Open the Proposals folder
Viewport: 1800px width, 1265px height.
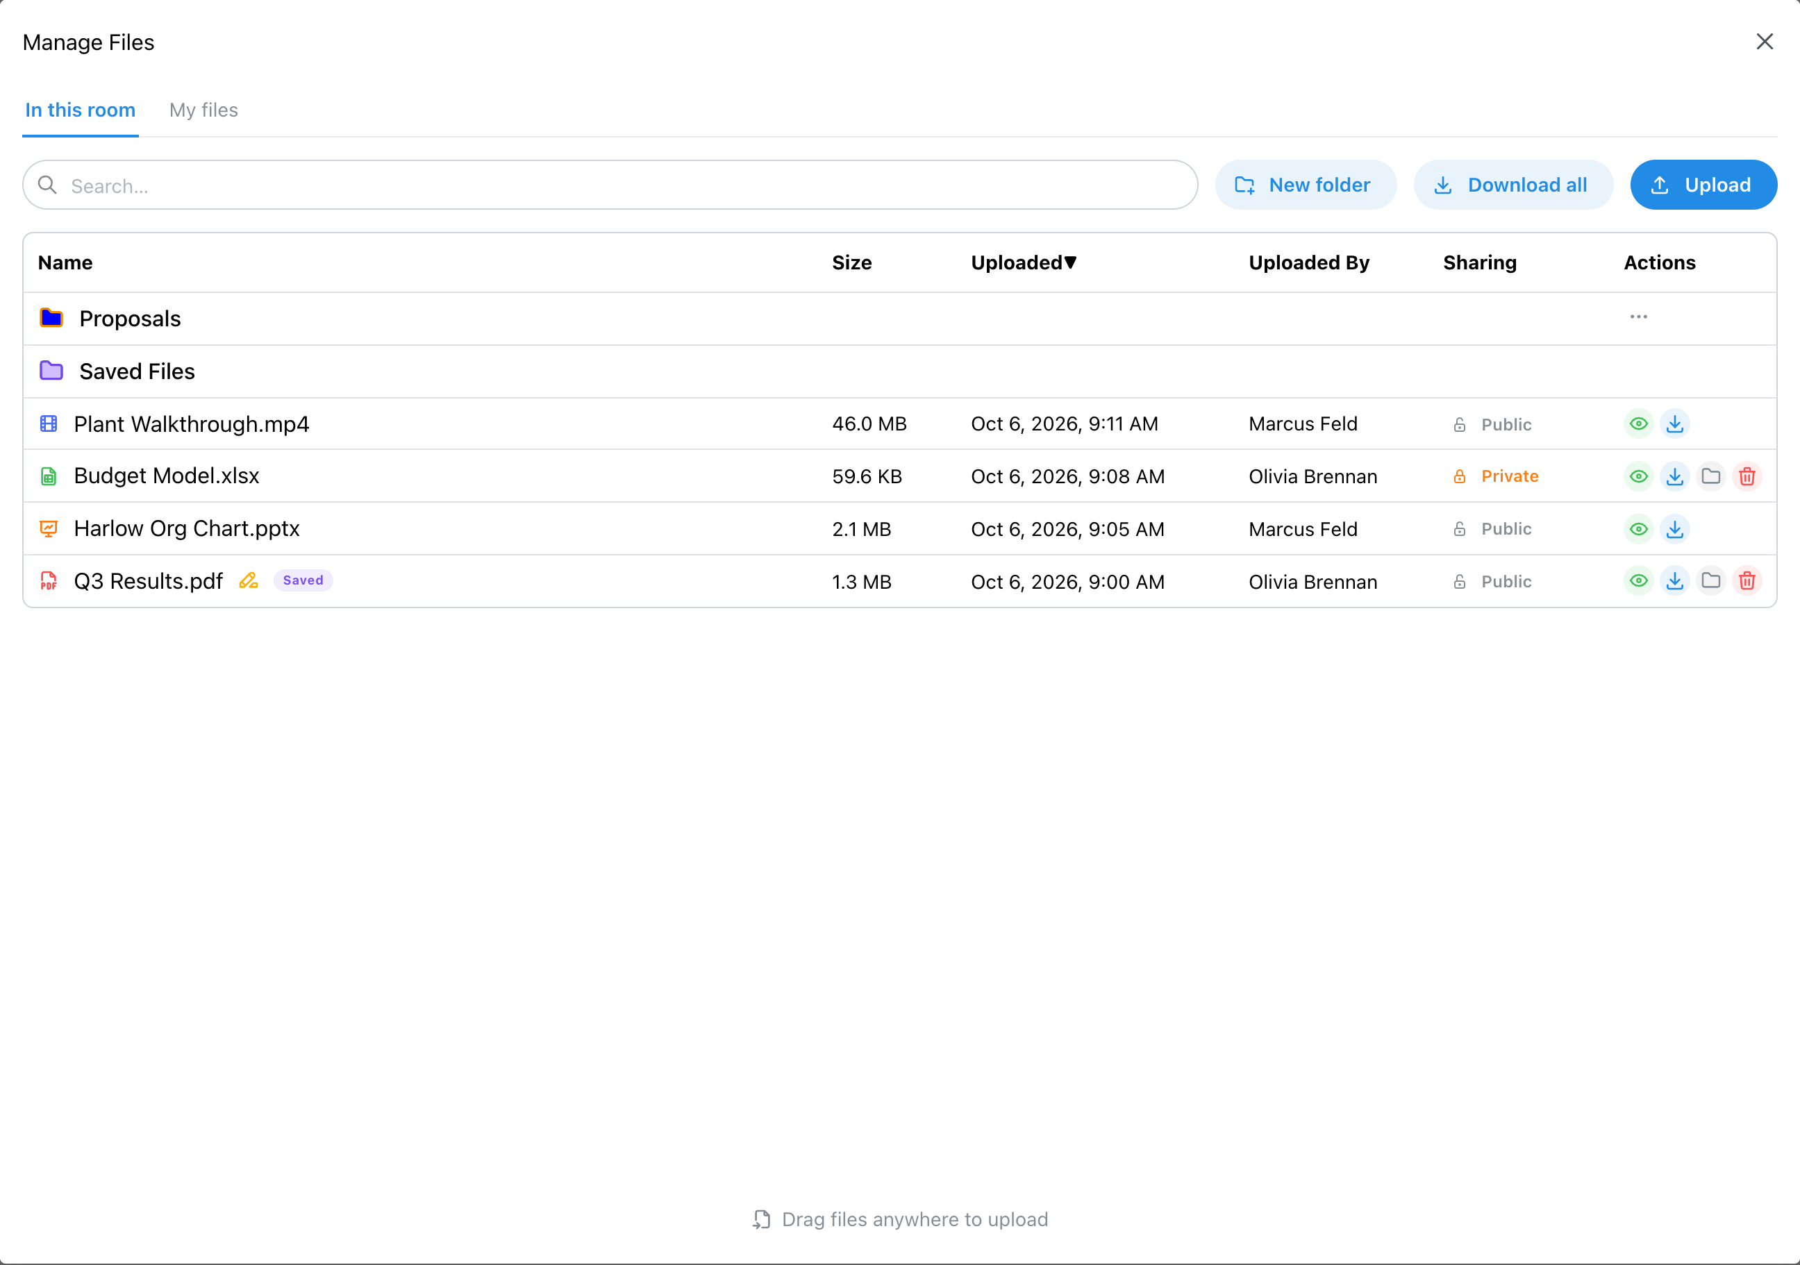point(130,319)
